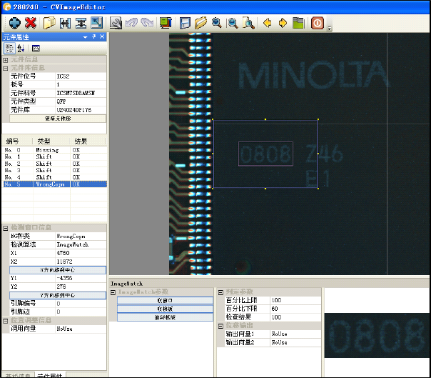Click the red power button icon
The height and width of the screenshot is (378, 431).
(x=318, y=23)
